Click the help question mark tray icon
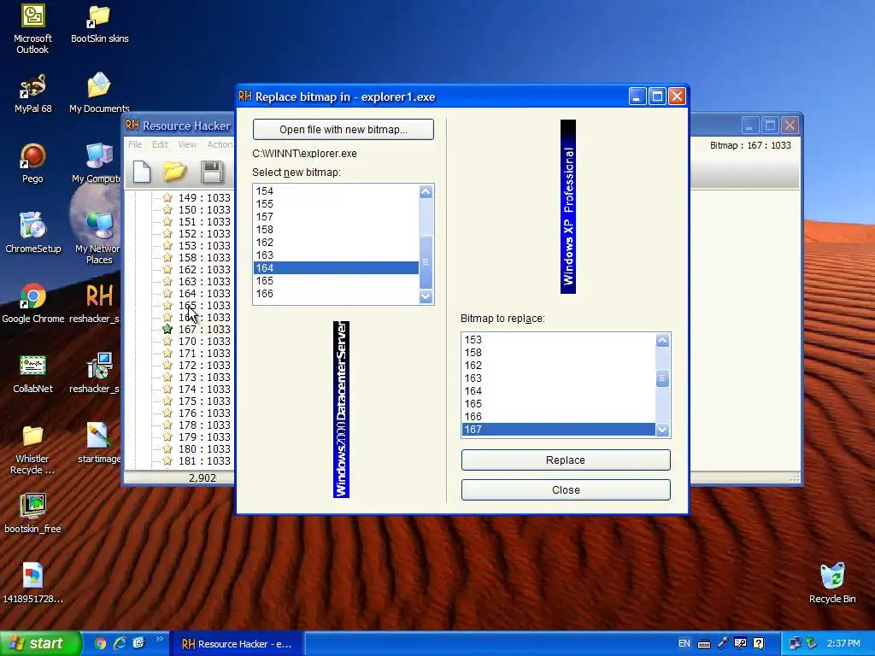The image size is (875, 656). point(758,643)
